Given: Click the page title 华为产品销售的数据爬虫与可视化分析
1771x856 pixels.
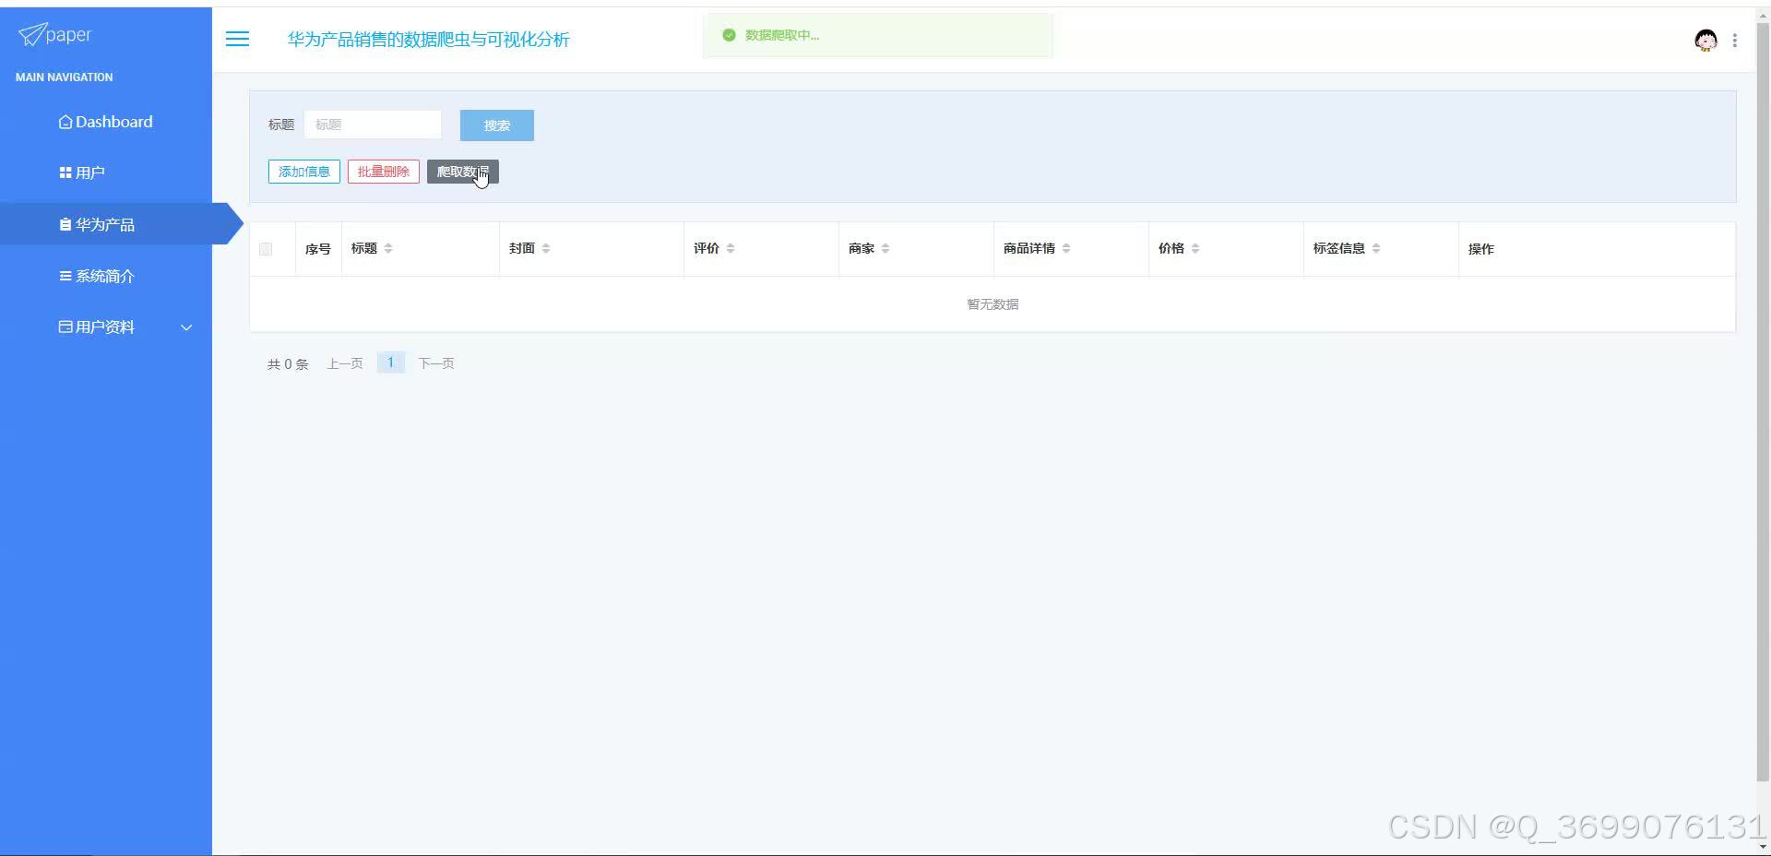Looking at the screenshot, I should 428,40.
